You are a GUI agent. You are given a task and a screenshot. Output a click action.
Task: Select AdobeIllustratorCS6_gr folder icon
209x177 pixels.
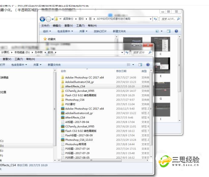point(63,82)
